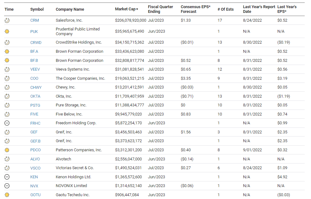The image size is (311, 199).
Task: Click the report date 9/01/2022
Action: [x=252, y=150]
